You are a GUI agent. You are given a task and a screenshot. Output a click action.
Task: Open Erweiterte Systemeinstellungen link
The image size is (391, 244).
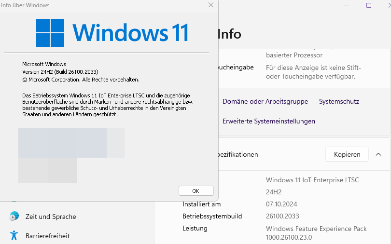(269, 121)
